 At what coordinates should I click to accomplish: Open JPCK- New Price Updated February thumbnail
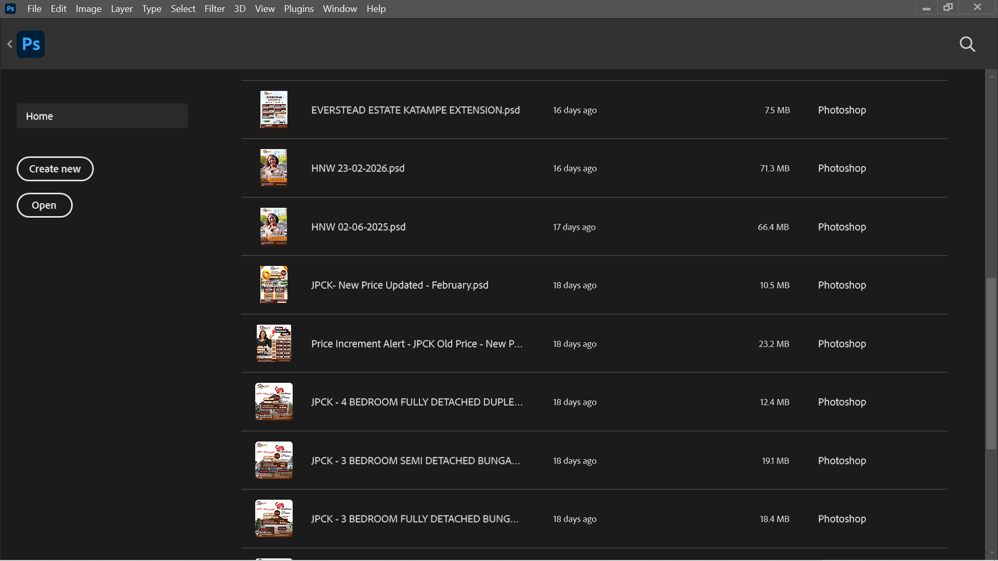(274, 285)
